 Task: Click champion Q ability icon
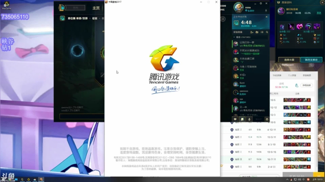291,27
